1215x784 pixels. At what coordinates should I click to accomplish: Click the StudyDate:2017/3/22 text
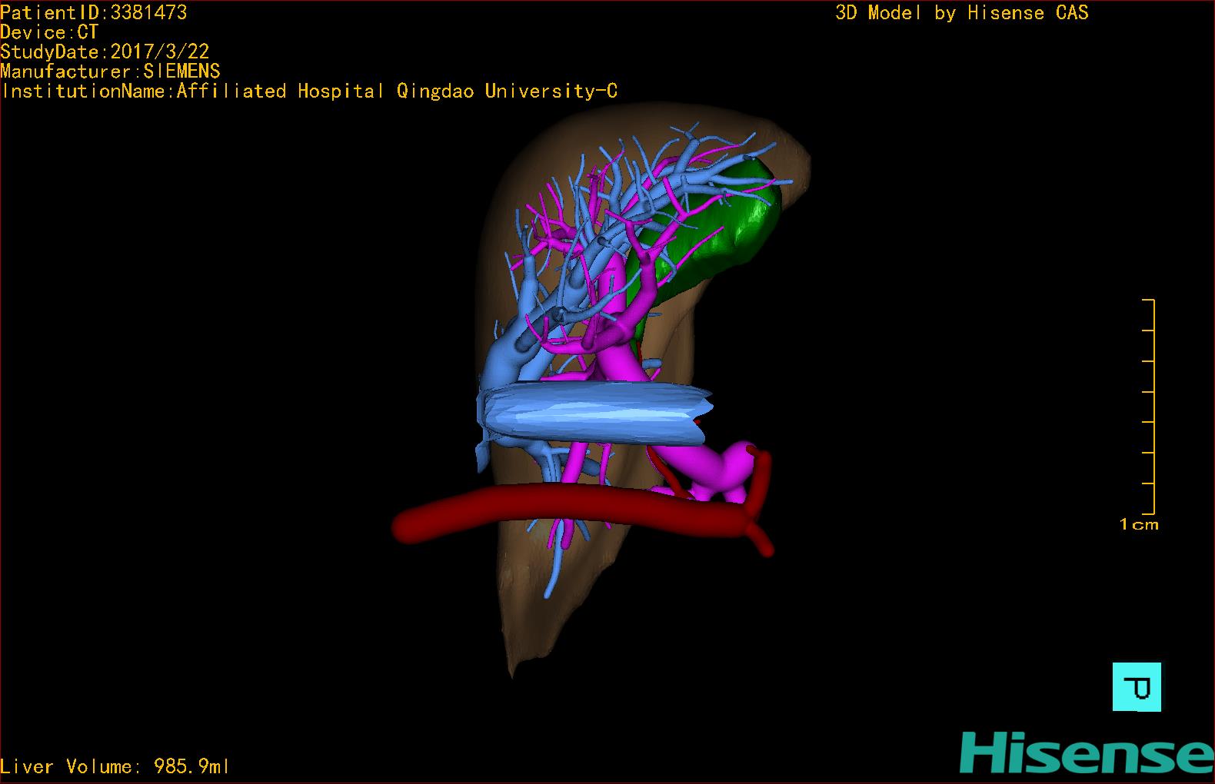(x=105, y=51)
